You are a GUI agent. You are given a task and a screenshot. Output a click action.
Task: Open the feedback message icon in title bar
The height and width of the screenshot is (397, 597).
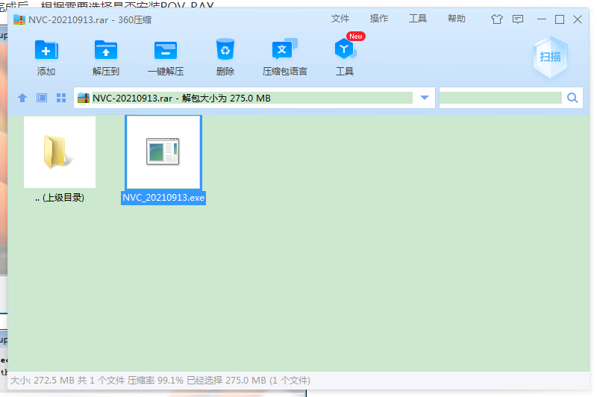[x=518, y=19]
